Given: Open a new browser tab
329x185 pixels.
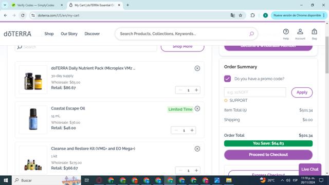Looking at the screenshot, I should (x=127, y=5).
